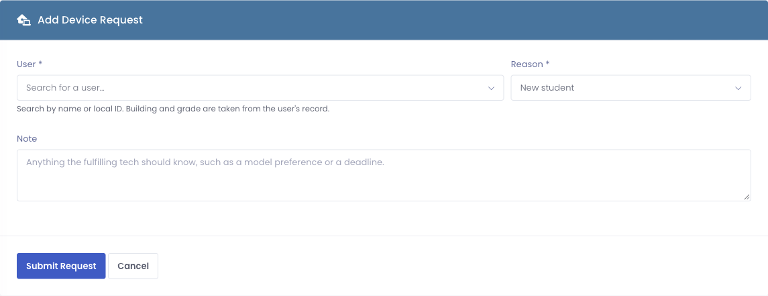Click the Reason dropdown chevron arrow

click(x=738, y=88)
